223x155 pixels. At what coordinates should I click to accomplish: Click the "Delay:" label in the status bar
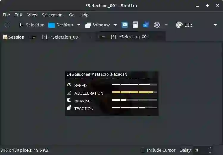pos(185,150)
